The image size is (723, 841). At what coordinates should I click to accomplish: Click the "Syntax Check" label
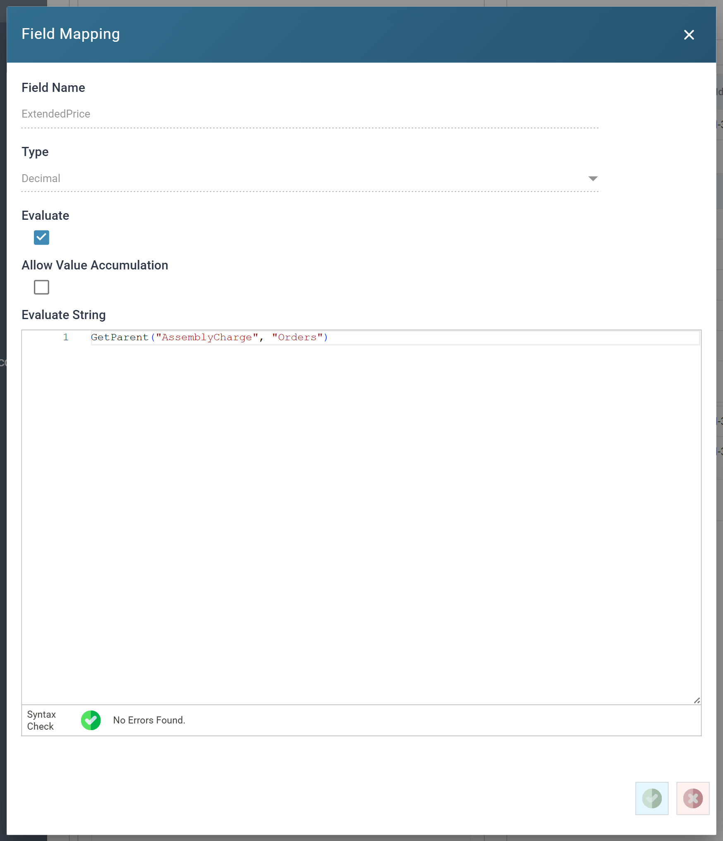(41, 720)
